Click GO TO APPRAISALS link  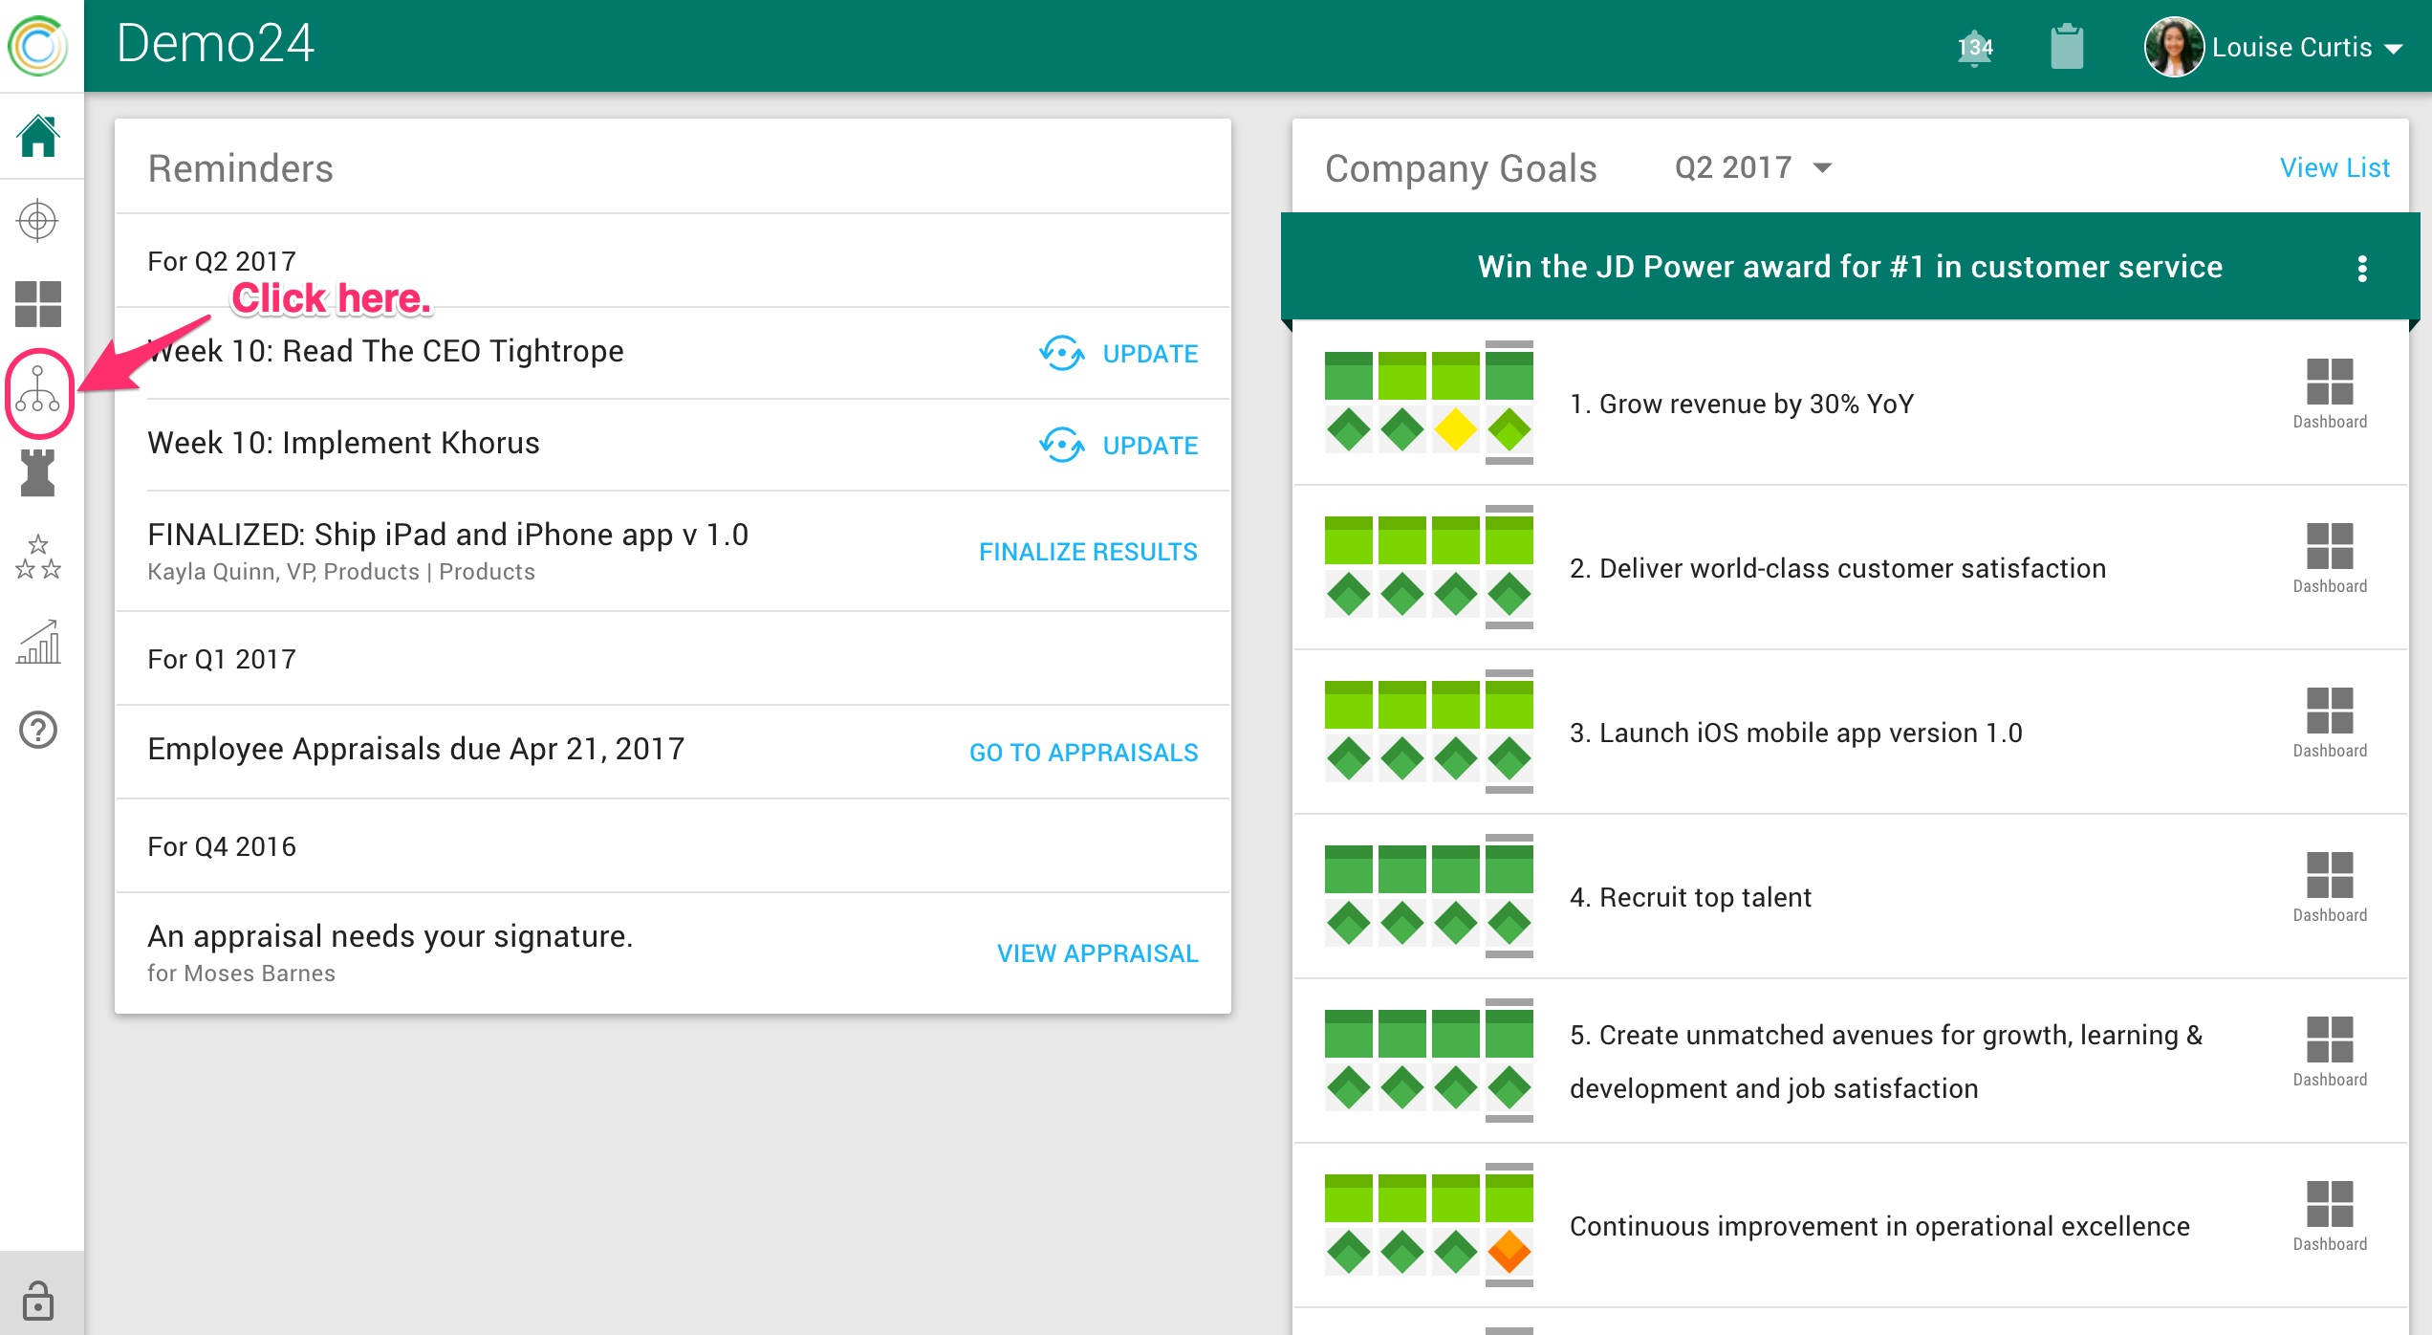[x=1083, y=753]
